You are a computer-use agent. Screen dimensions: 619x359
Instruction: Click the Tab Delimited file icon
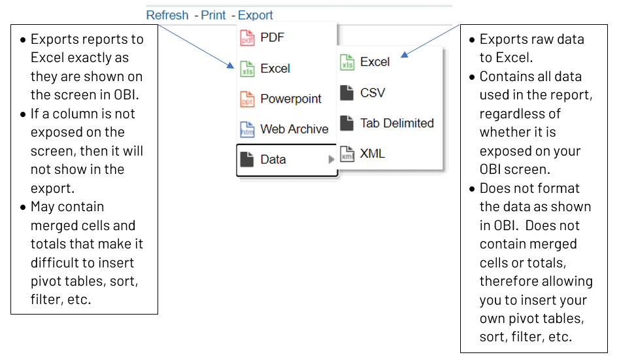point(347,123)
